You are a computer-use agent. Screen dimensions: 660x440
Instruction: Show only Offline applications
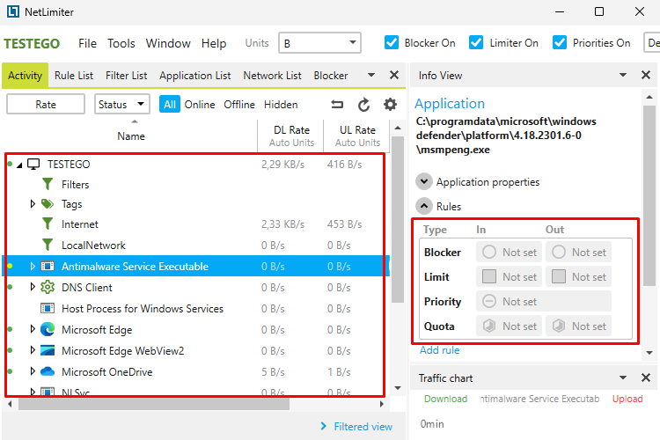point(239,104)
